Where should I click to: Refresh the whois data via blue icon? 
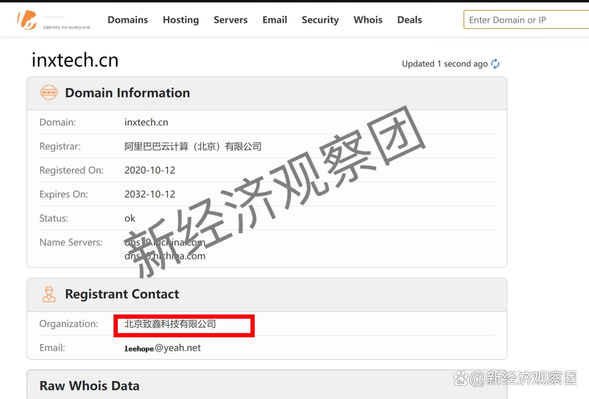pos(495,64)
